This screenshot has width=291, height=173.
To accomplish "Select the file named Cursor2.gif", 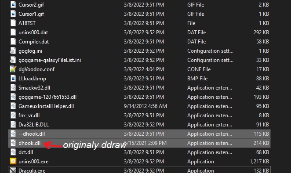I will pos(31,5).
